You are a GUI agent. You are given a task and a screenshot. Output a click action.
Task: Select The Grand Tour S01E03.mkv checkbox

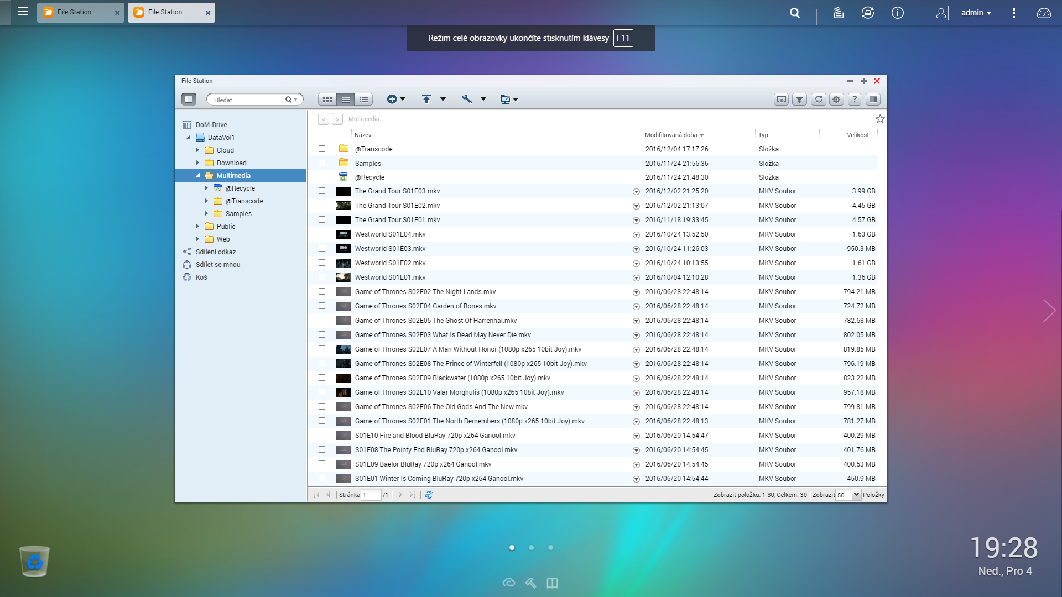[x=322, y=191]
